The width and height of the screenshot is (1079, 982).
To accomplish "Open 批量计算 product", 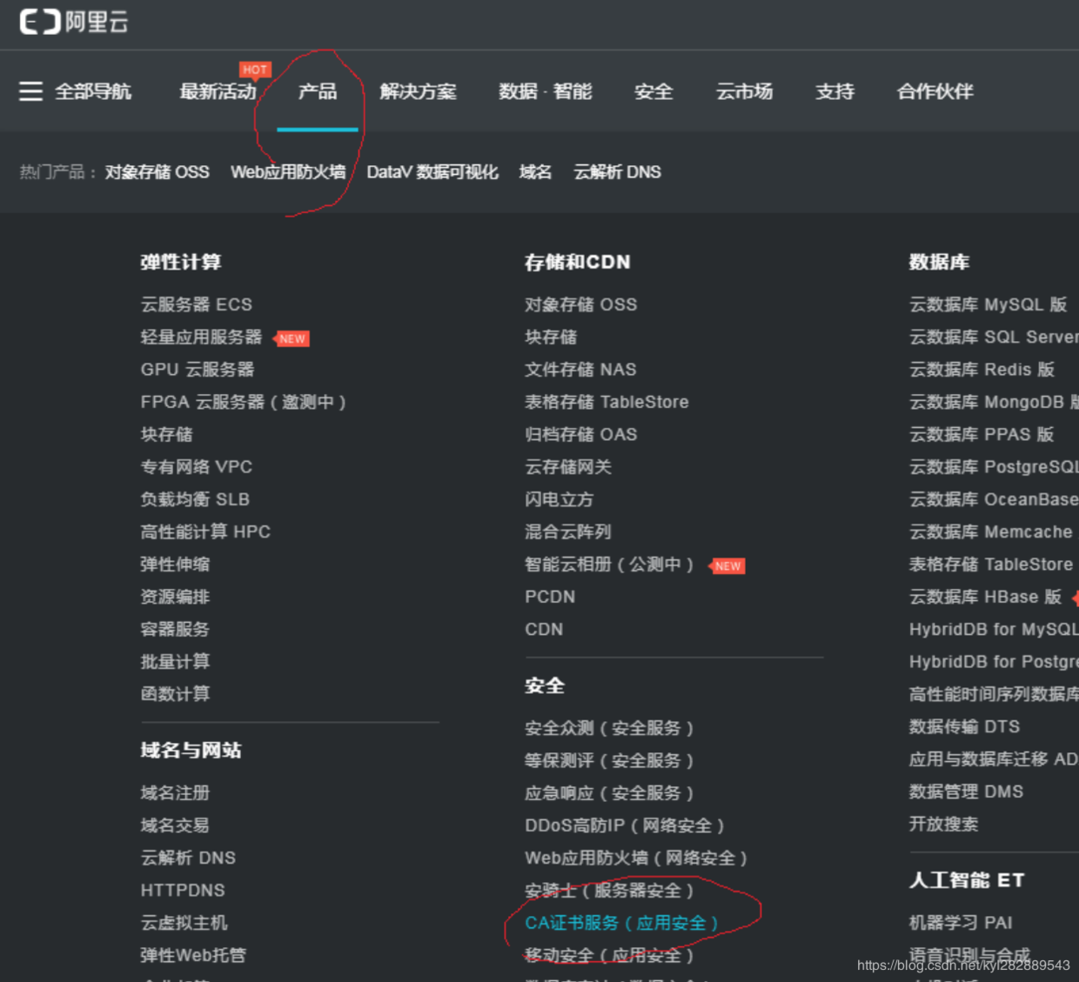I will tap(175, 662).
